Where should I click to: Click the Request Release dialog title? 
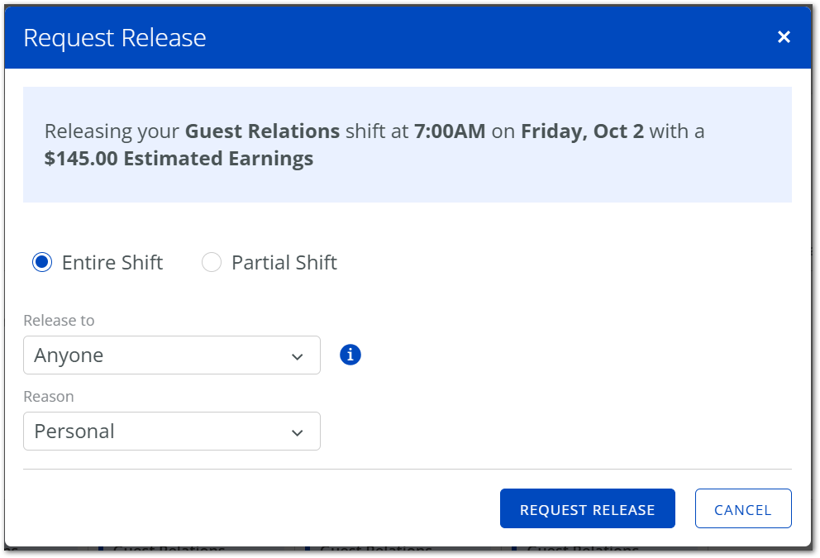tap(115, 38)
